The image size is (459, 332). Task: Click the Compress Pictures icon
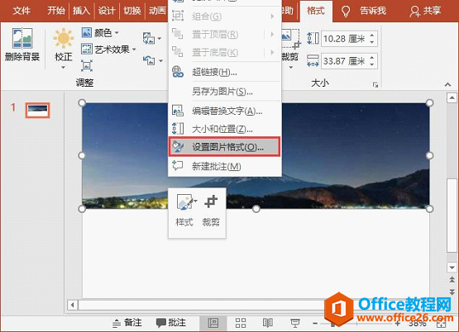(87, 65)
